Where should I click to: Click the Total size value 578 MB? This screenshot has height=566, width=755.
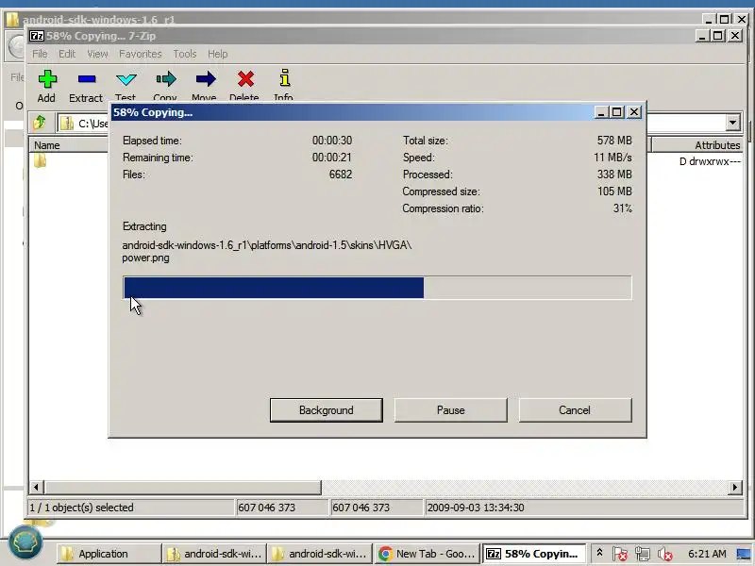point(614,141)
